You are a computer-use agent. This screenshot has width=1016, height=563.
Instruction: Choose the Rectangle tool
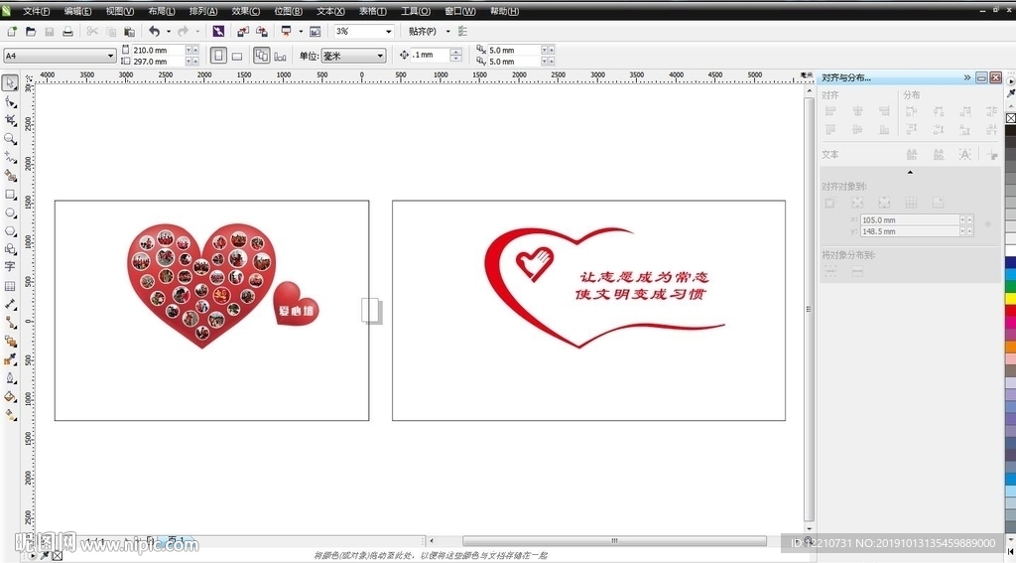[10, 195]
